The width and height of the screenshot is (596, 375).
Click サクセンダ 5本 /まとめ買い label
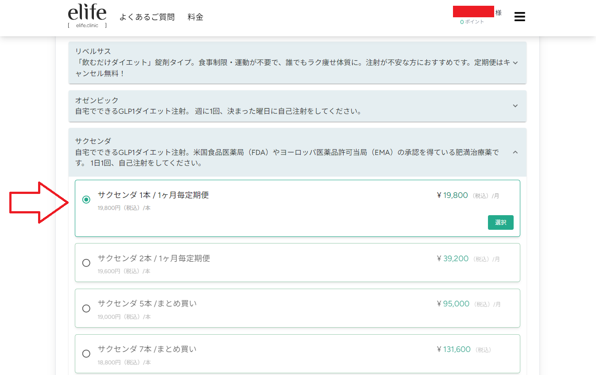147,304
